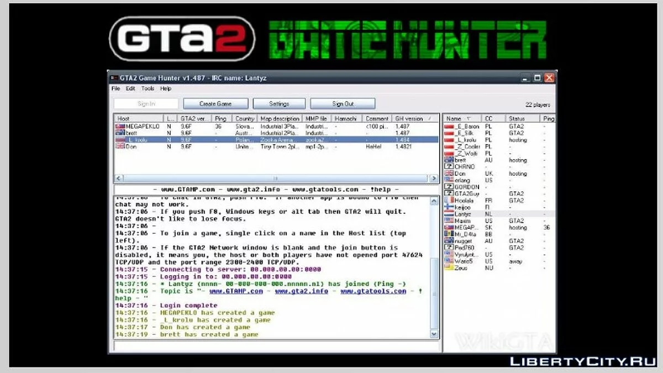Click the unknown-country icon next to CHRNO
The image size is (663, 373).
click(x=449, y=167)
